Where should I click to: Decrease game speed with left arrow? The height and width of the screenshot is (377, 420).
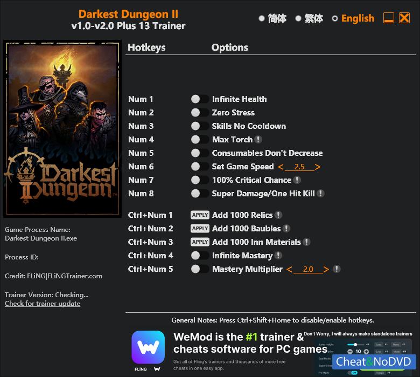click(x=281, y=167)
